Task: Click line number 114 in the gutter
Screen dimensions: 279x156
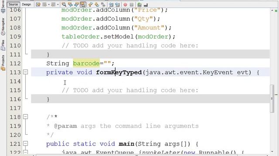Action: (15, 81)
